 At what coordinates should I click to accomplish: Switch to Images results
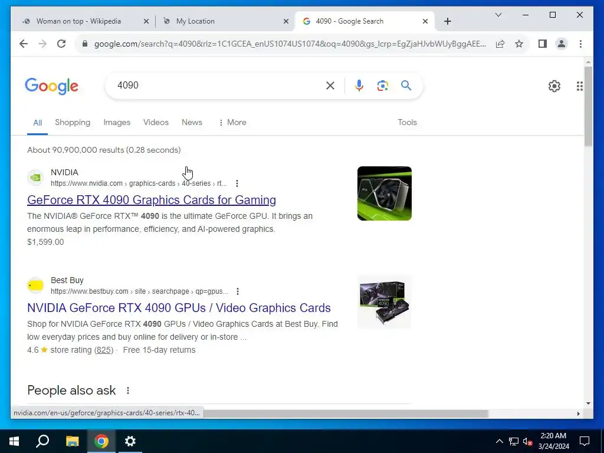coord(117,123)
